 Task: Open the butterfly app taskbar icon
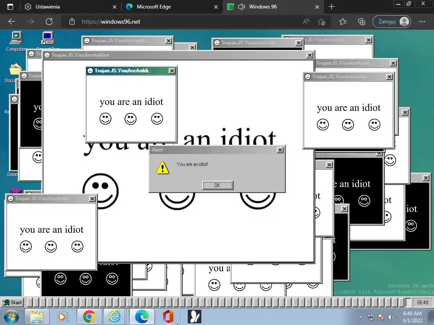point(194,317)
